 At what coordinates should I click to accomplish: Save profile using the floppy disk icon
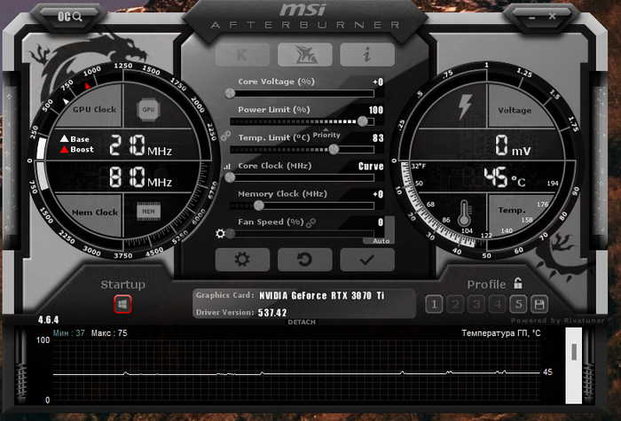(x=538, y=305)
